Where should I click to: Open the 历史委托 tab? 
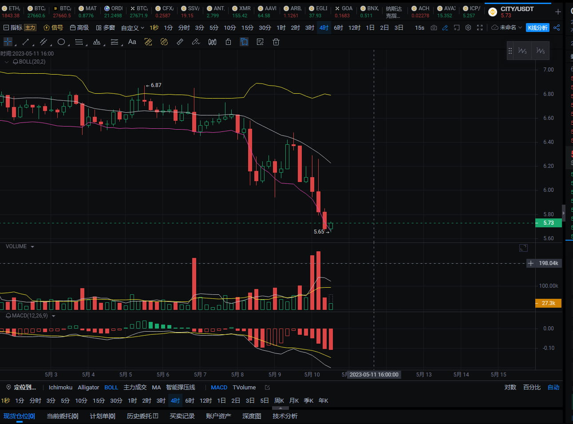tap(142, 416)
